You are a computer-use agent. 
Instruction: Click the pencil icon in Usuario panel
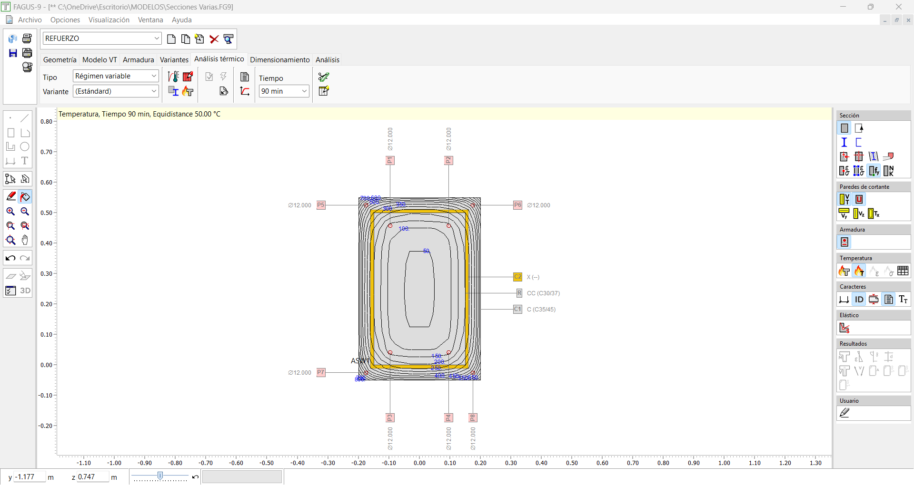[x=844, y=413]
